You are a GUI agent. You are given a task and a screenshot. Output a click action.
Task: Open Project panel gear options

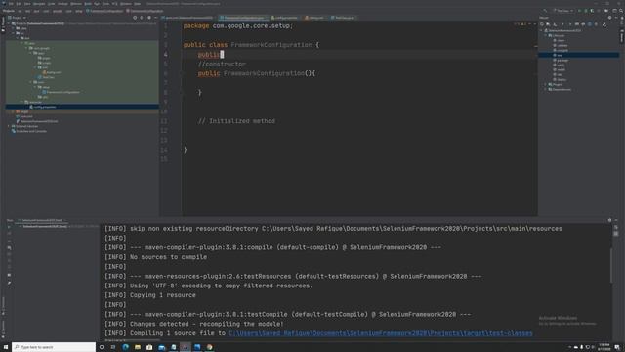click(149, 18)
